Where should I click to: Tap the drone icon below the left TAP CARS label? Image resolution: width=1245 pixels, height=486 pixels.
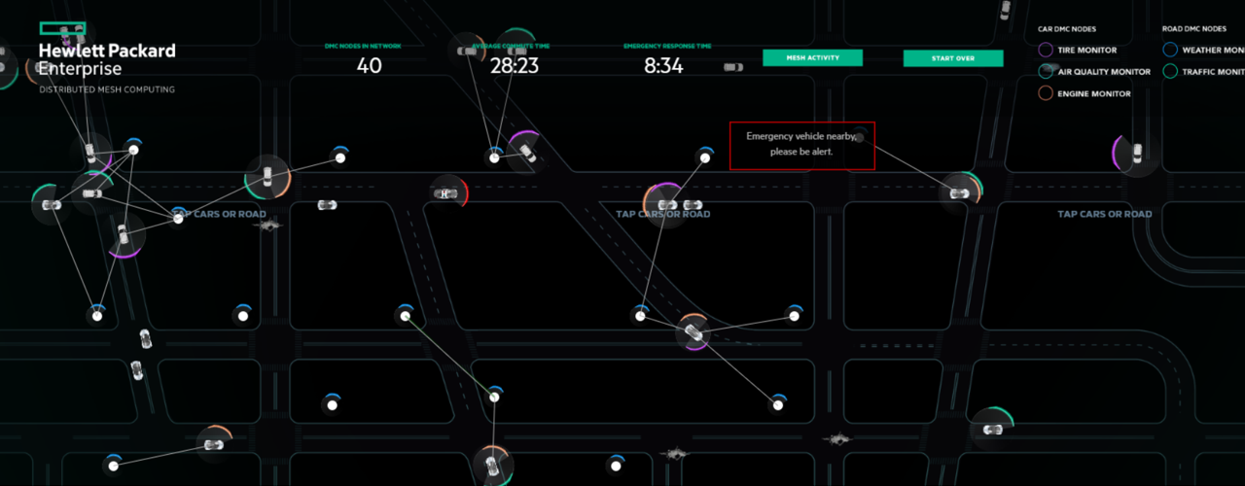pos(268,226)
